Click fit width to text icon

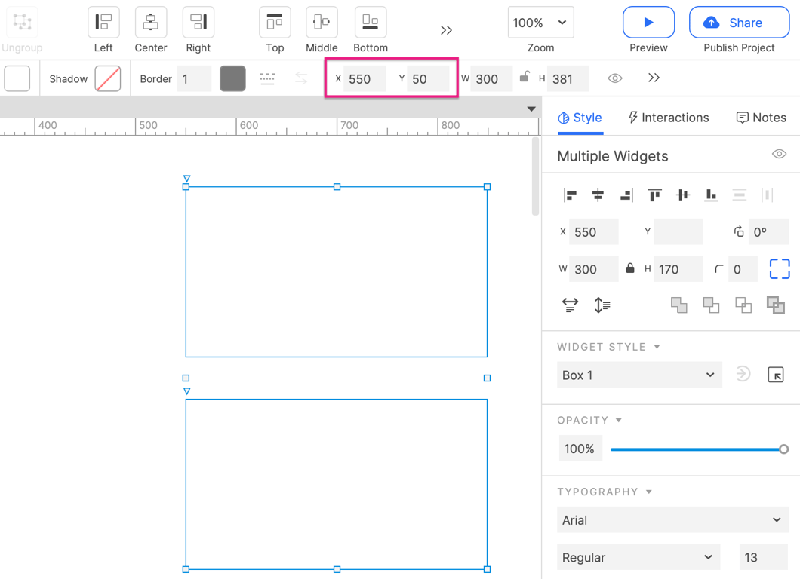(x=570, y=305)
